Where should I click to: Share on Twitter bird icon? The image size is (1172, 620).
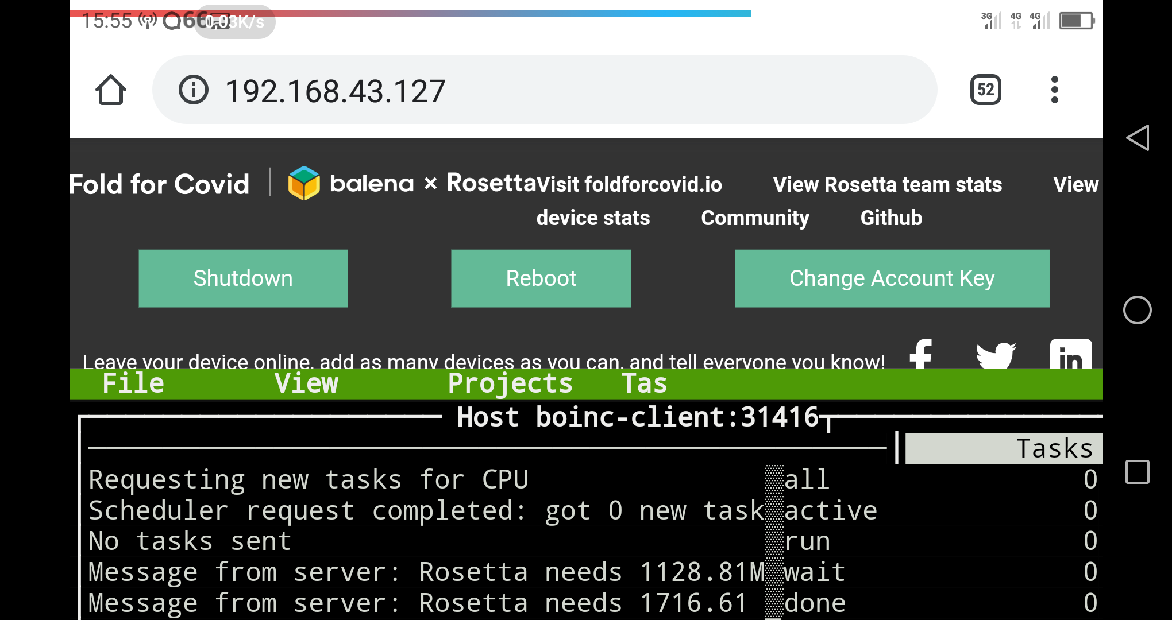click(996, 355)
